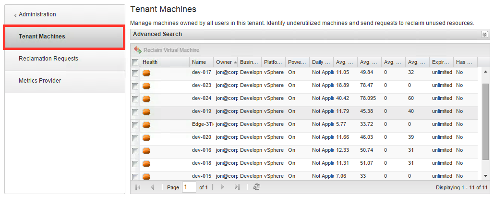Viewport: 494px width, 197px height.
Task: Go back to the Administration menu
Action: (37, 14)
